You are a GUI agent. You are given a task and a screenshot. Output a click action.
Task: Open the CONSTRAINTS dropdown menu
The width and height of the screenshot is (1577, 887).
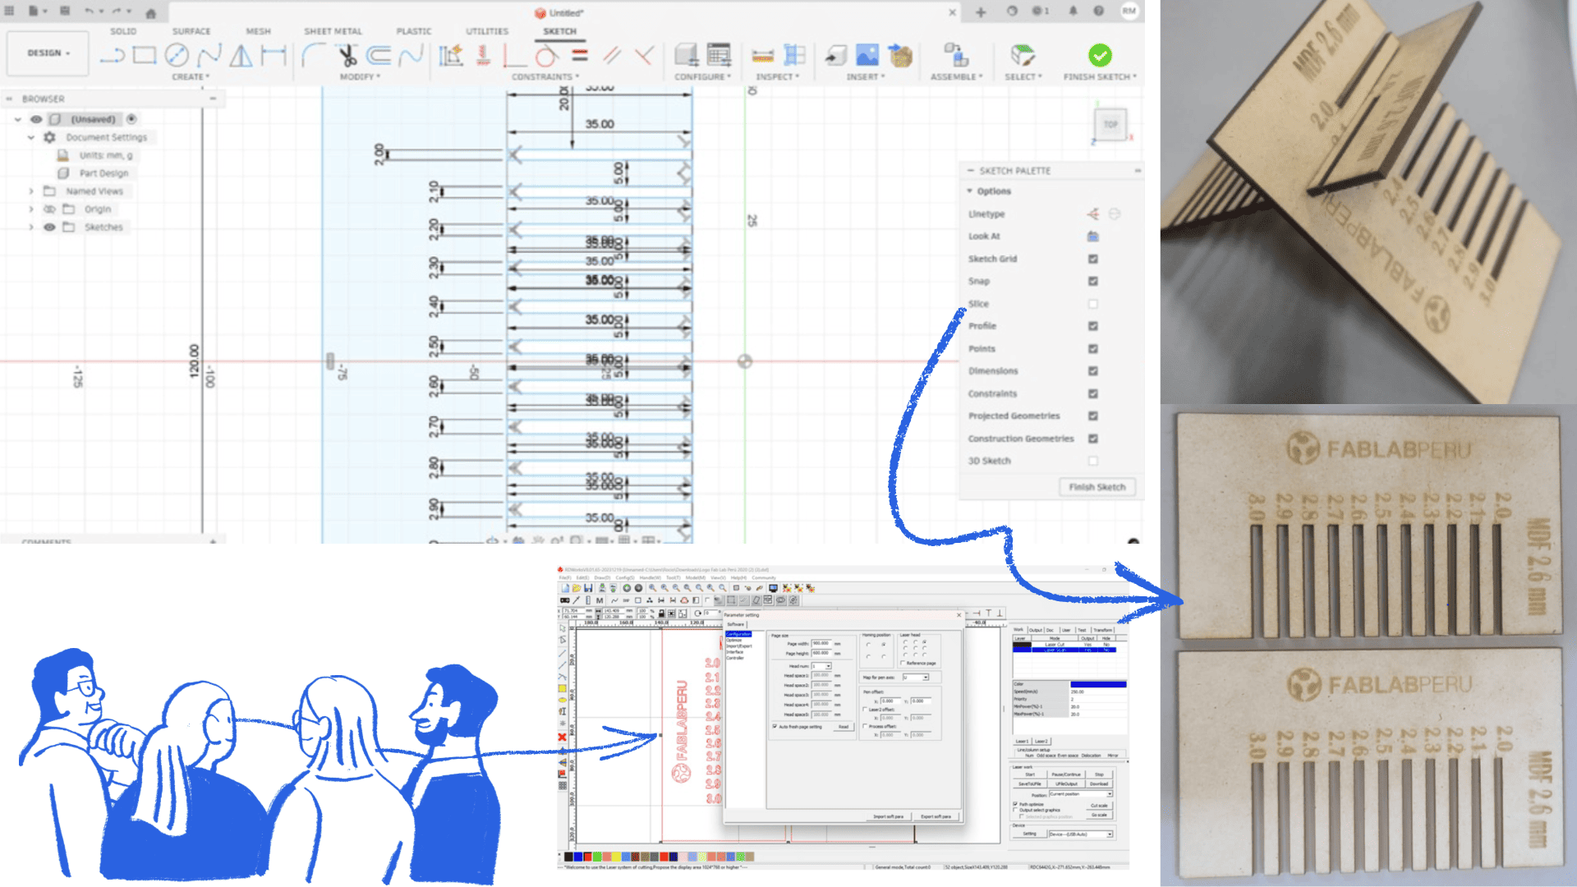[x=545, y=77]
